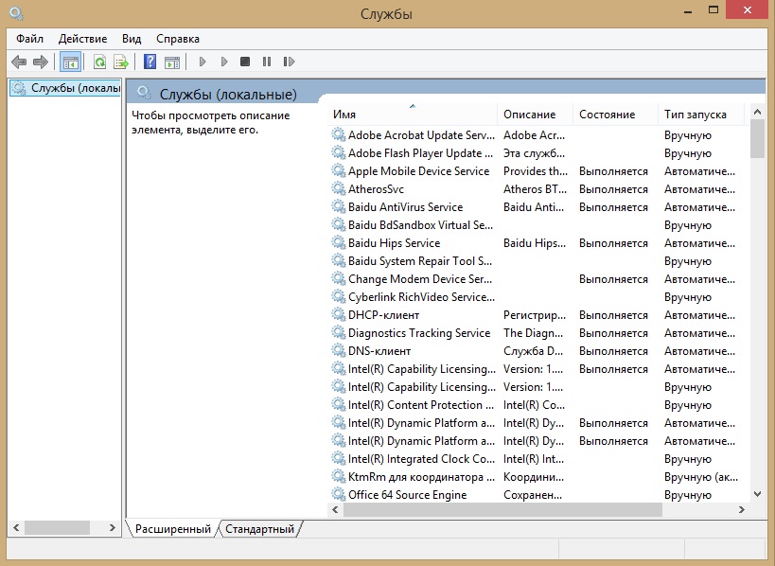
Task: Click the Pause service toolbar icon
Action: point(267,62)
